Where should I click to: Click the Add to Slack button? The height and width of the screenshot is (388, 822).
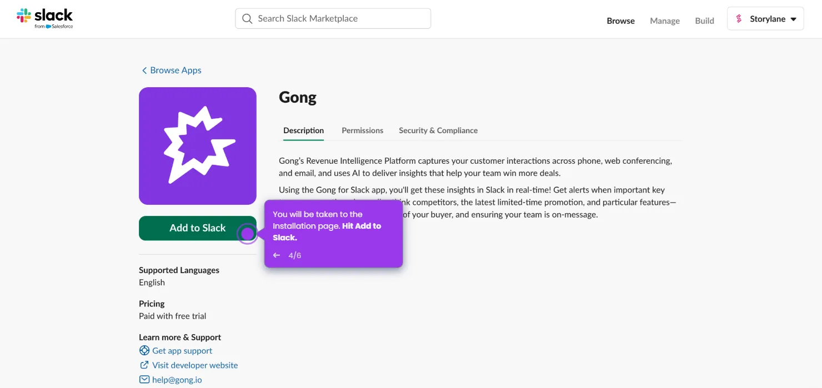click(198, 228)
